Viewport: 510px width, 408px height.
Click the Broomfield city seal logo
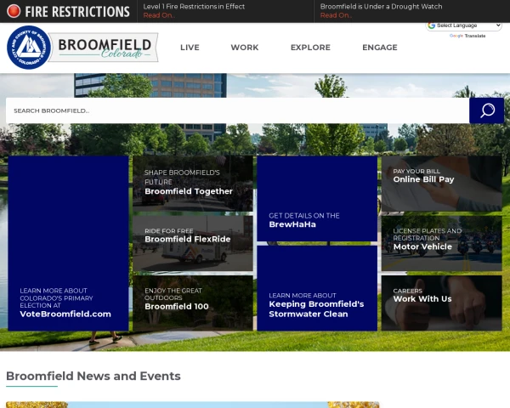[x=29, y=48]
